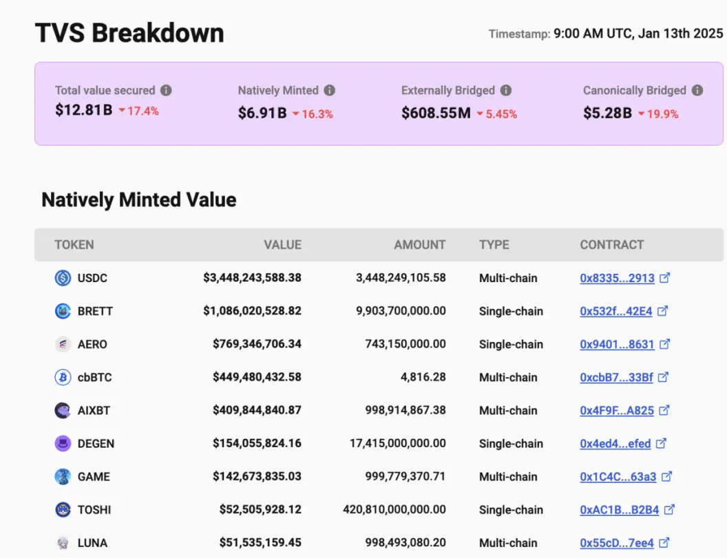Click the TYPE column header
Screen dimensions: 727x558
click(x=494, y=245)
